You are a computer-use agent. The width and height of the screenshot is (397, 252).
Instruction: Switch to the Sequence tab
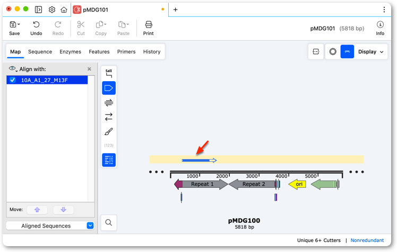pos(40,51)
